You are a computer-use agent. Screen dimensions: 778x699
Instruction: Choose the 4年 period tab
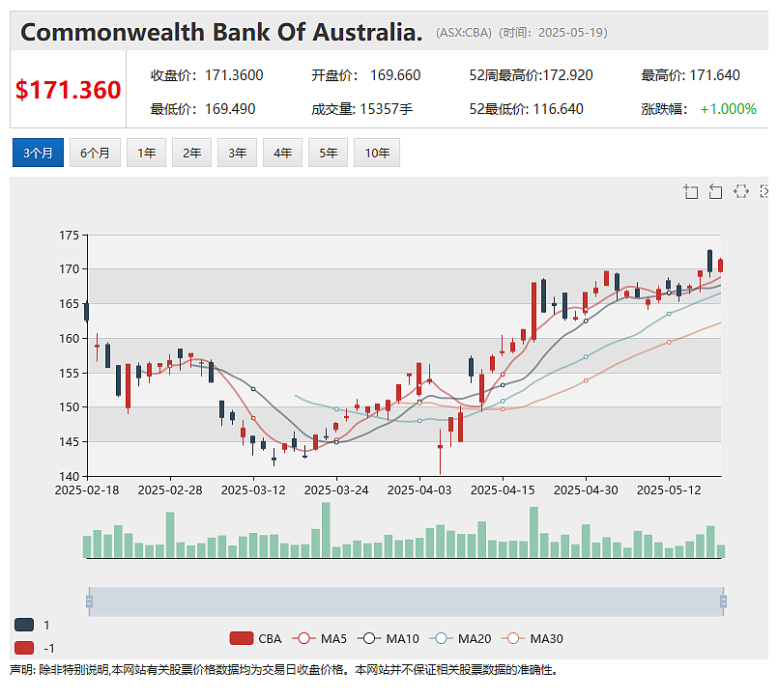point(282,153)
